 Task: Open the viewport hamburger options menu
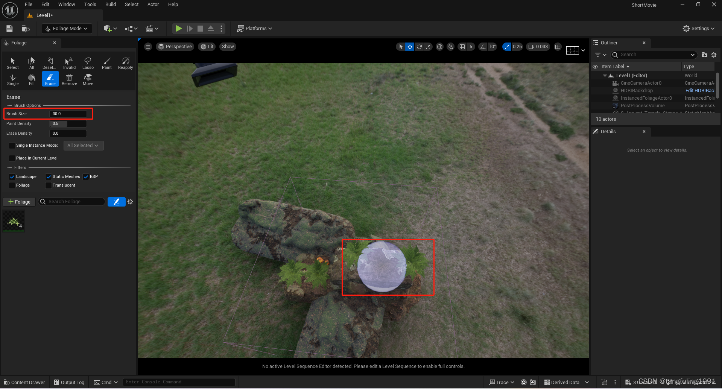pyautogui.click(x=148, y=47)
